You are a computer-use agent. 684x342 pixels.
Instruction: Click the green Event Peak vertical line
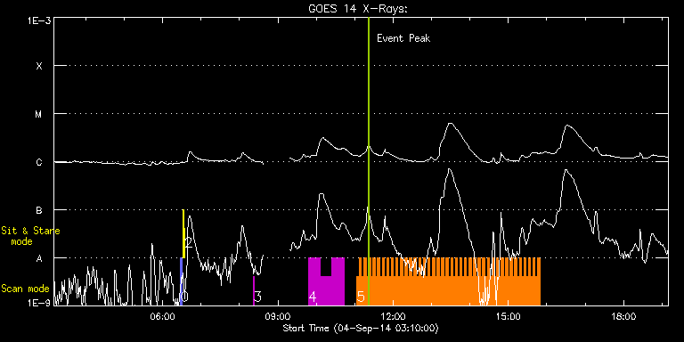coord(369,161)
